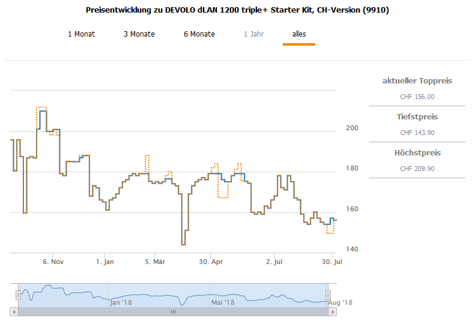Click the Preisentwicklung chart title
The width and height of the screenshot is (472, 324).
pyautogui.click(x=238, y=11)
